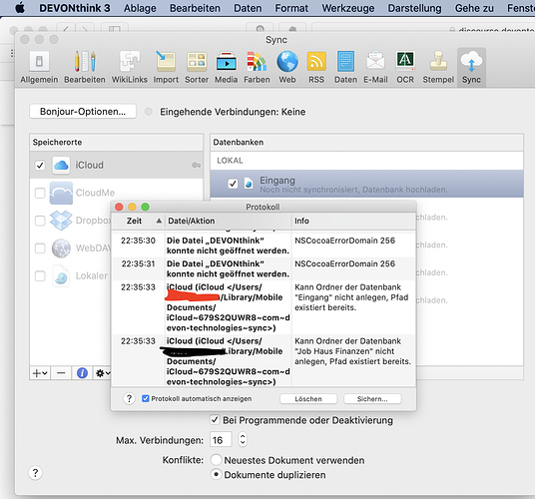Open help for Sync preferences
Viewport: 535px width, 499px height.
click(x=35, y=473)
